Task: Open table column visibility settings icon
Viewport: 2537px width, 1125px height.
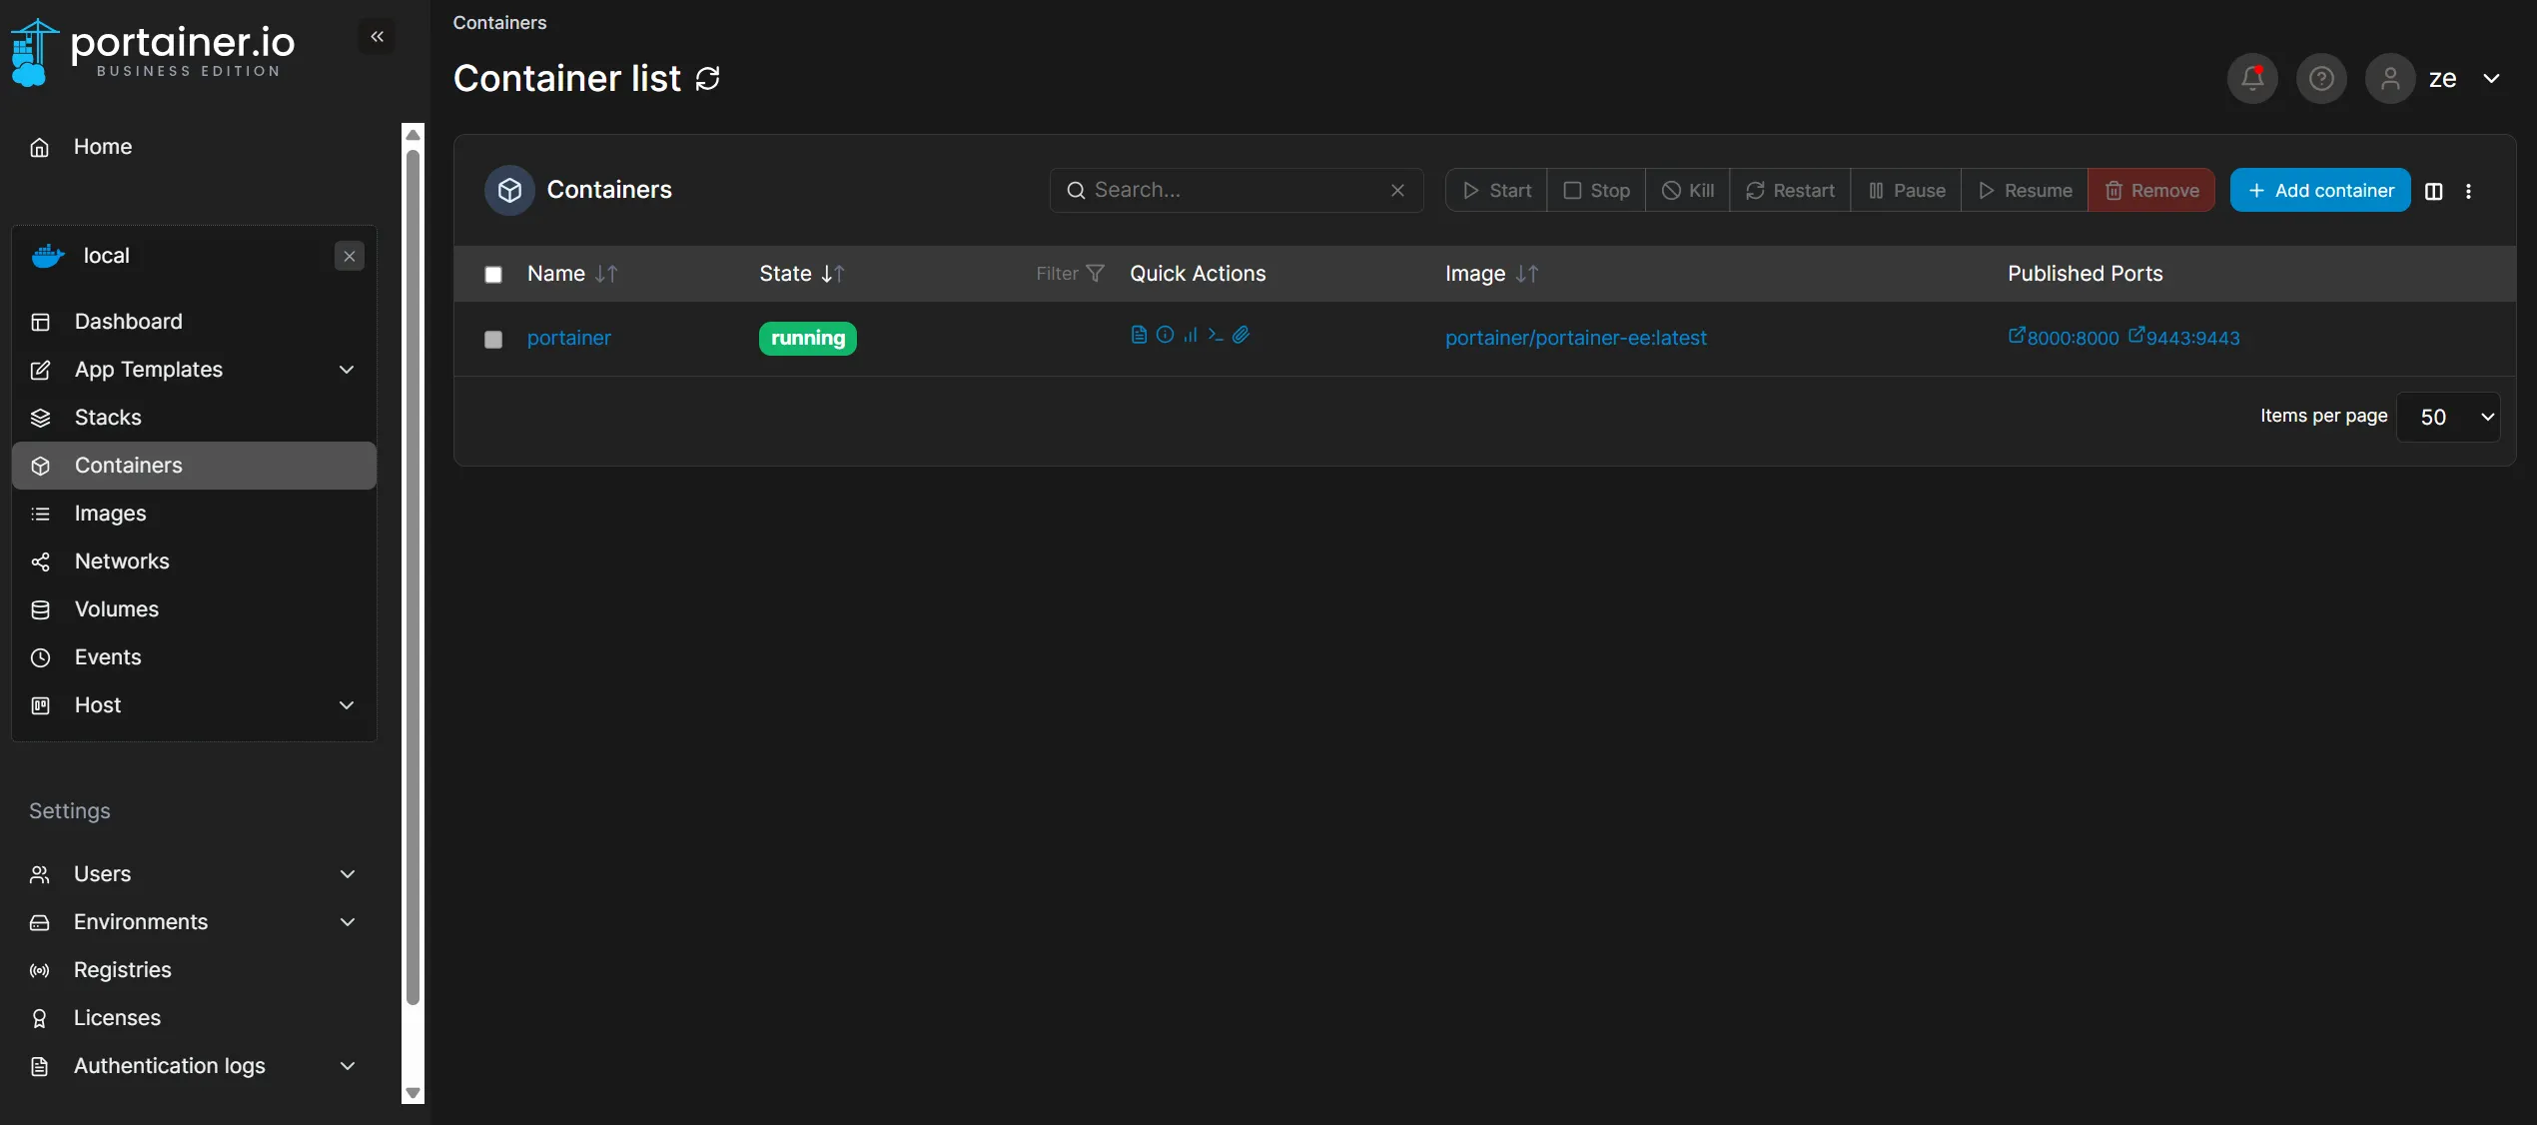Action: (2434, 191)
